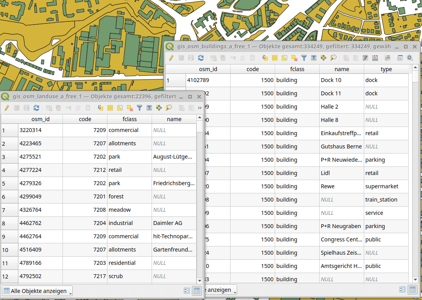The image size is (422, 300).
Task: Switch buildings table to form view
Action: [x=402, y=289]
